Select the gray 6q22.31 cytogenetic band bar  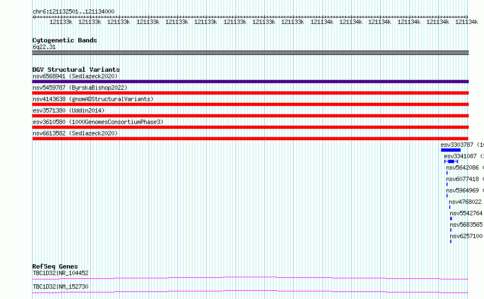[x=250, y=53]
